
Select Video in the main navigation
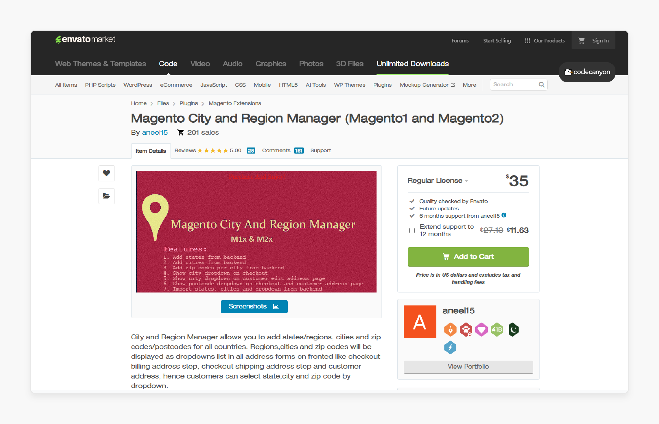coord(200,64)
